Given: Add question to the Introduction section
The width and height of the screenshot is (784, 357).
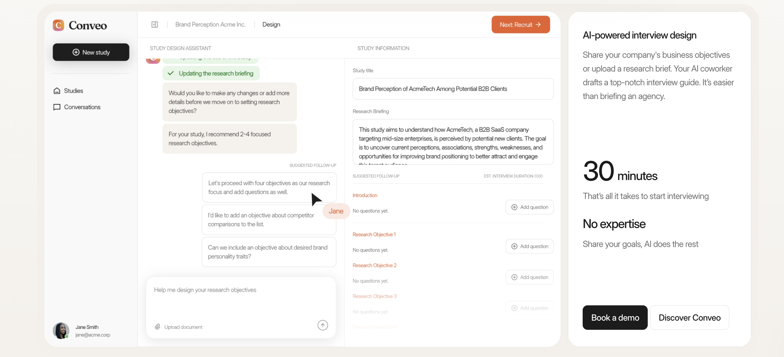Looking at the screenshot, I should click(x=529, y=207).
